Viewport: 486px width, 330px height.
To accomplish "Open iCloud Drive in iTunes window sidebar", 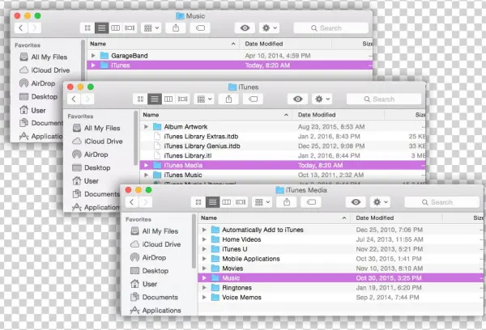I will (97, 142).
